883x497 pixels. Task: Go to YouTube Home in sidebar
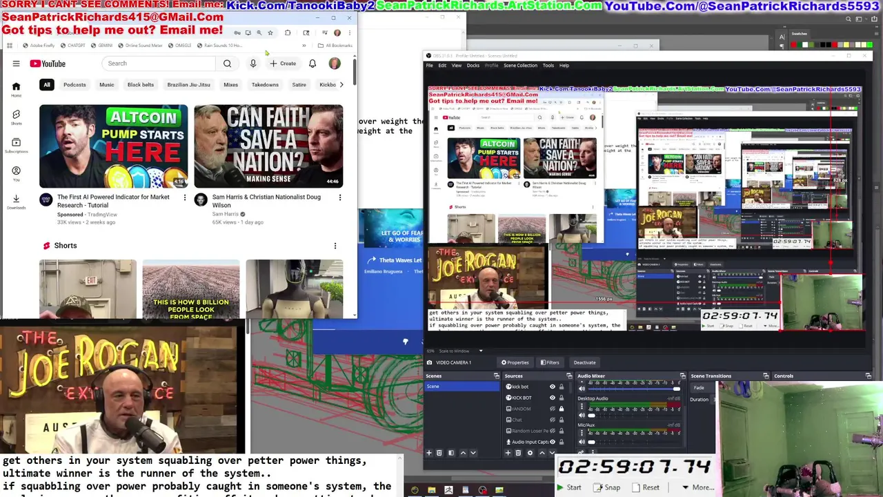16,90
